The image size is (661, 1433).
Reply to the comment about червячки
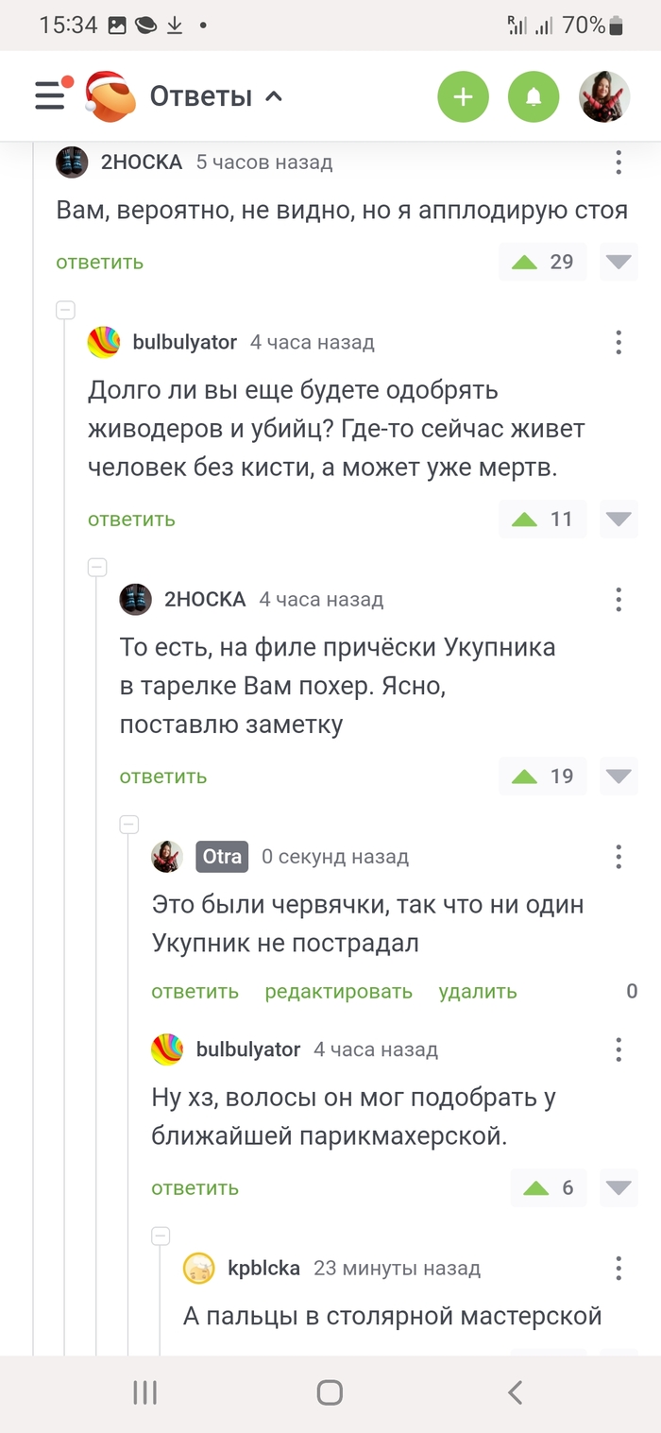coord(195,992)
